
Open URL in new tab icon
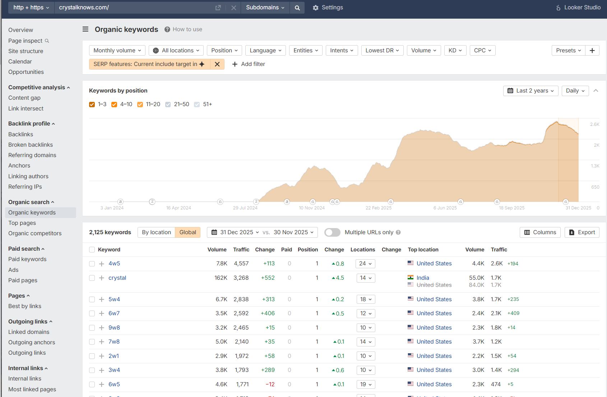pyautogui.click(x=218, y=8)
